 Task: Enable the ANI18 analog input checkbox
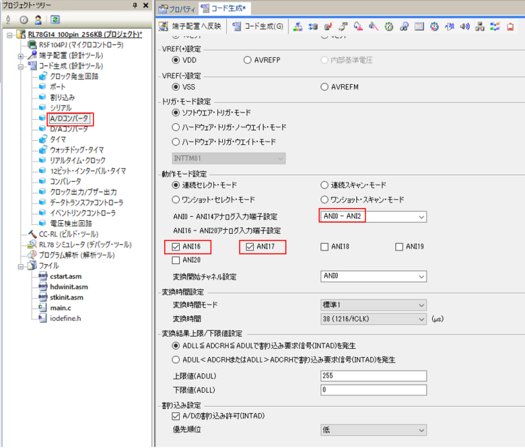click(326, 247)
